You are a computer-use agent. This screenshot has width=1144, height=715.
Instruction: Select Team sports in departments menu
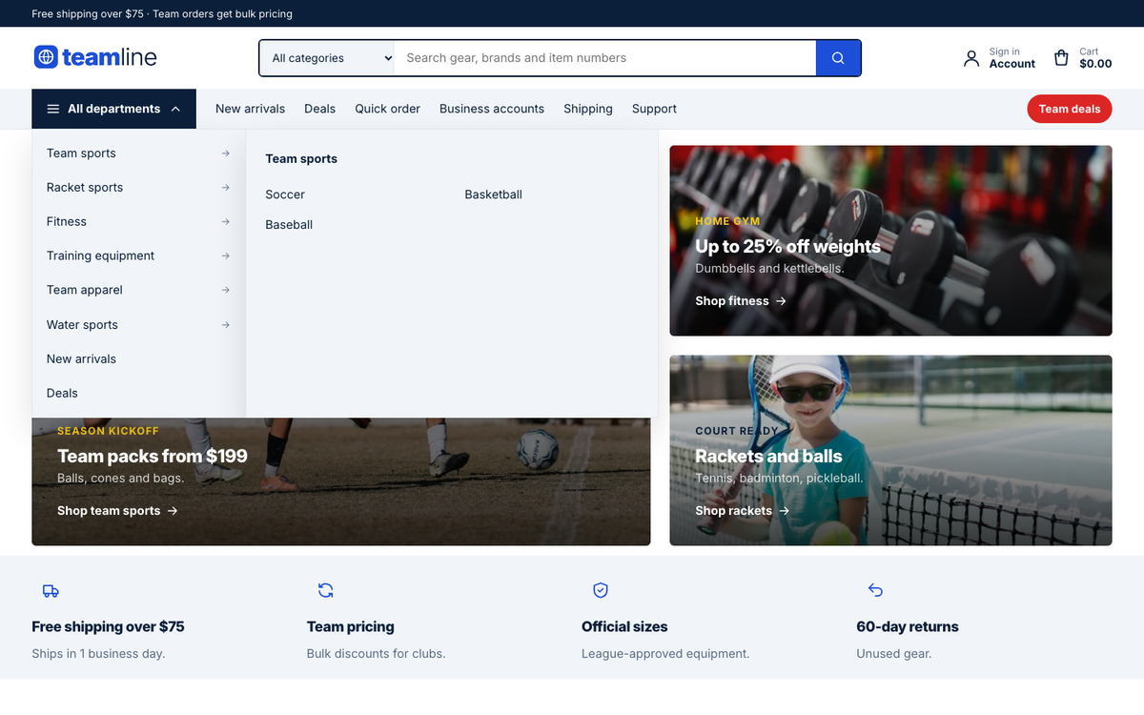(x=138, y=153)
